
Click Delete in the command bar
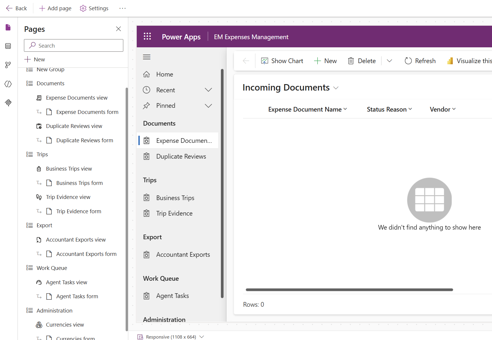[x=362, y=61]
